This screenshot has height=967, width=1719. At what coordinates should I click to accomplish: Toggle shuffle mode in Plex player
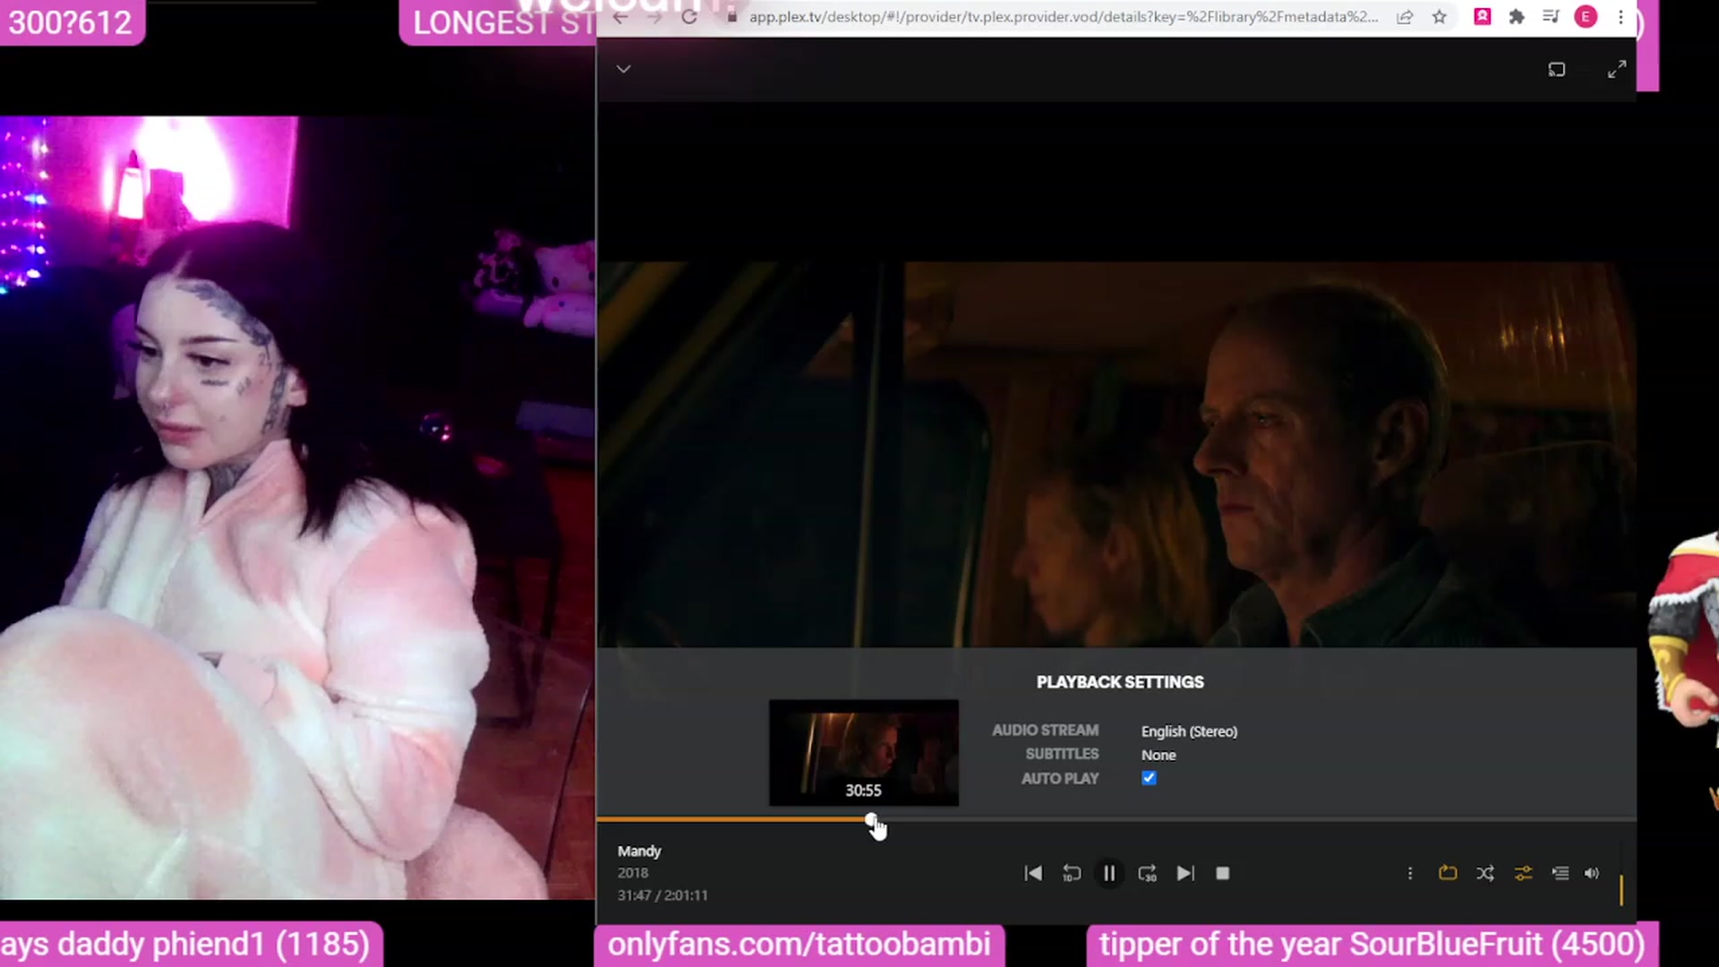tap(1485, 873)
